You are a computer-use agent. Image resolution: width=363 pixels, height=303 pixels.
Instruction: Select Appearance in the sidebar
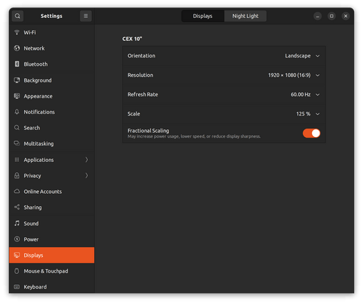coord(52,96)
